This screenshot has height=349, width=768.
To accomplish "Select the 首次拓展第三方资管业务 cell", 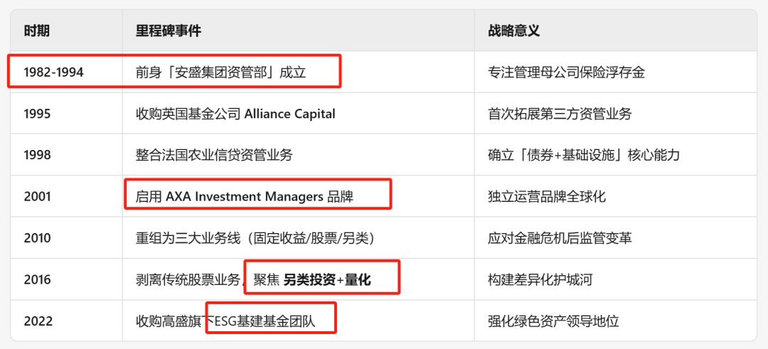I will pos(559,114).
